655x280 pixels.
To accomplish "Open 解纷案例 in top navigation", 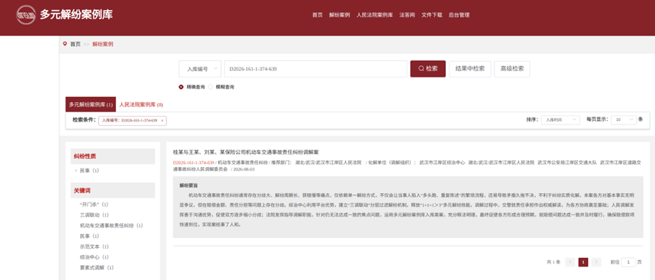I will [339, 15].
